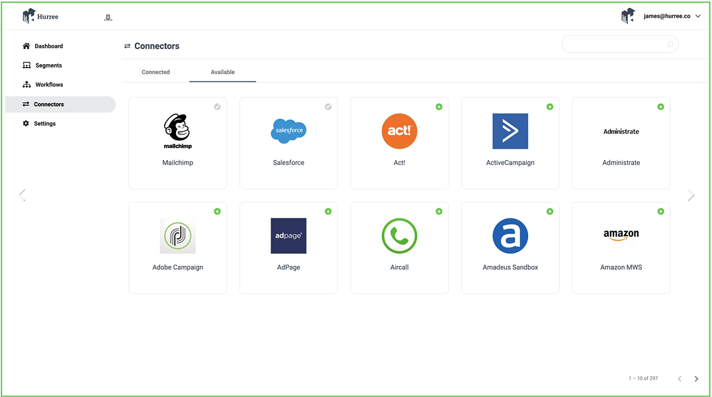Add Aircall using green plus
This screenshot has height=397, width=712.
pyautogui.click(x=439, y=211)
